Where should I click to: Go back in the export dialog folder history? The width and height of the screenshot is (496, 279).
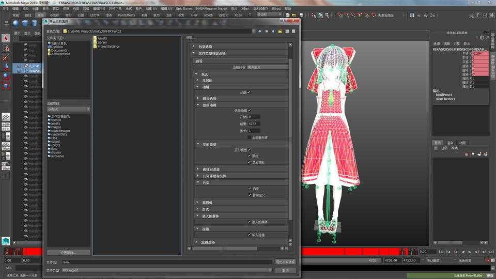tap(260, 32)
